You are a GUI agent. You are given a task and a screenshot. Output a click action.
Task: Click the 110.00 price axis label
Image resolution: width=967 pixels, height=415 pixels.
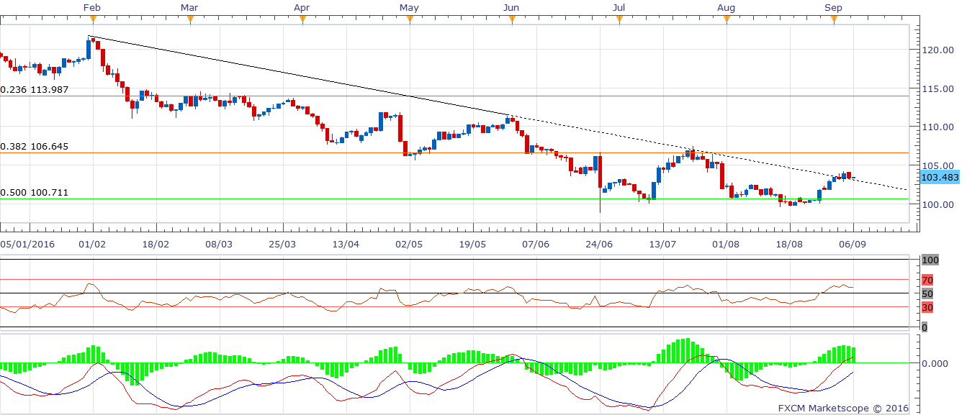[940, 127]
